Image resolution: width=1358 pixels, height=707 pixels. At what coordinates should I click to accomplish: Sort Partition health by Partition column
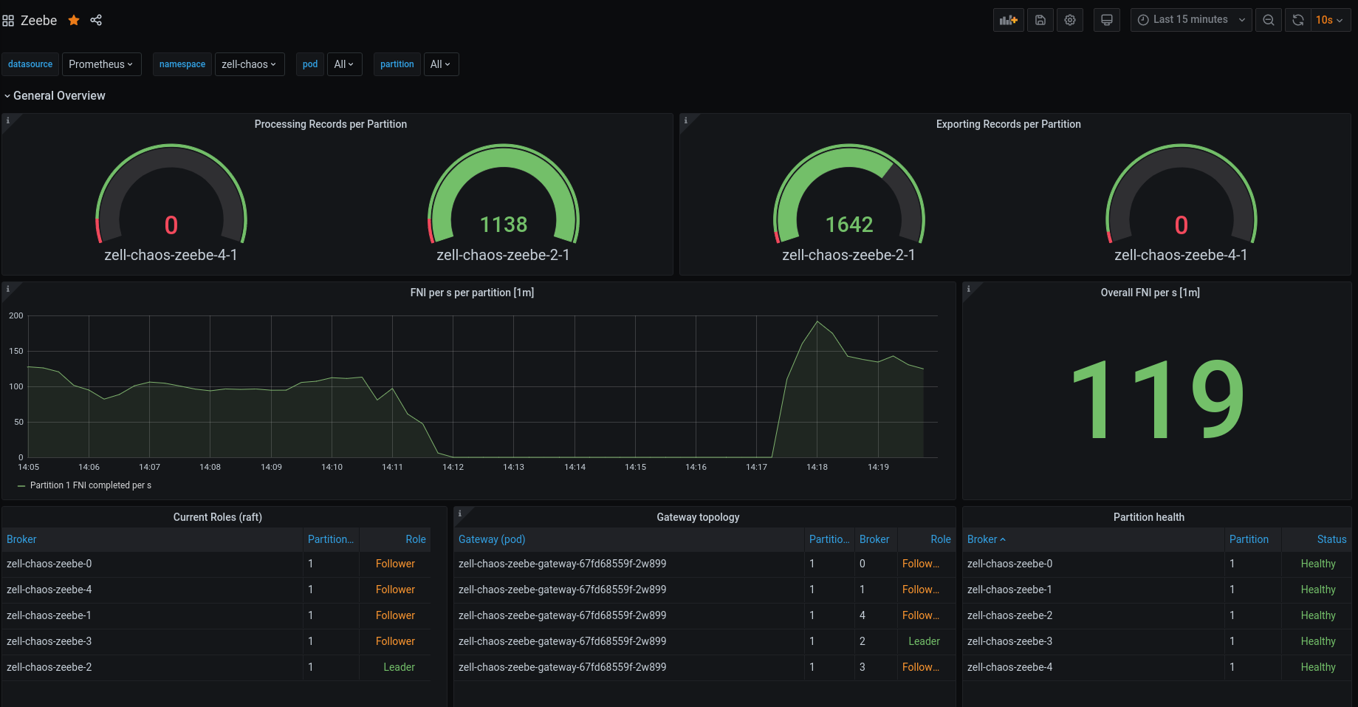1249,539
